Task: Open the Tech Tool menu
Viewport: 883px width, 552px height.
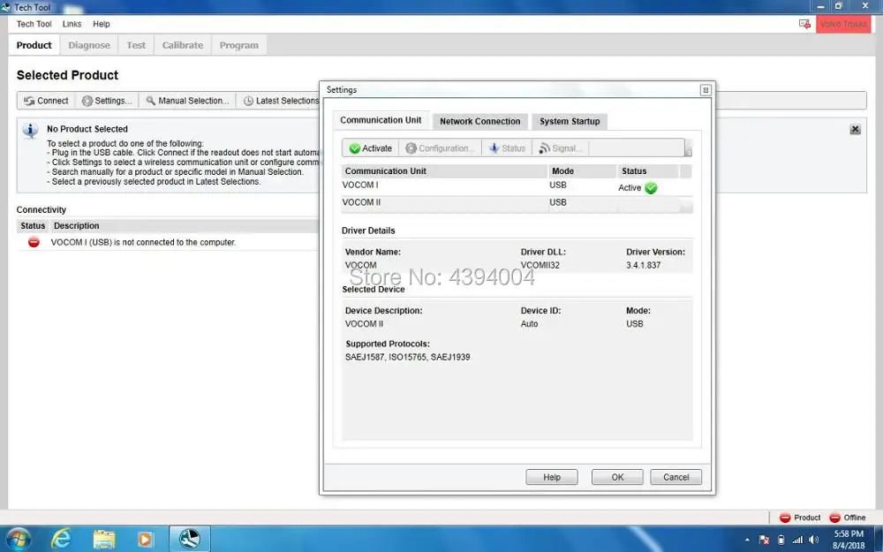Action: (x=34, y=24)
